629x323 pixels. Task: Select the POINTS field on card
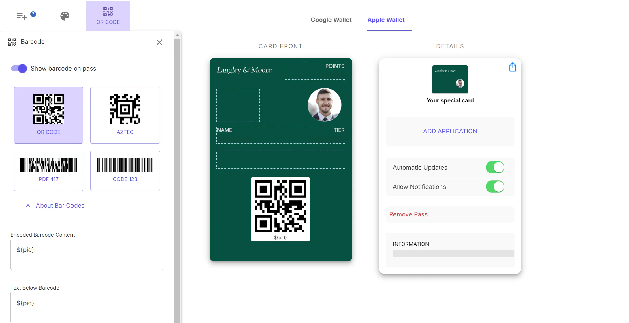(x=315, y=71)
